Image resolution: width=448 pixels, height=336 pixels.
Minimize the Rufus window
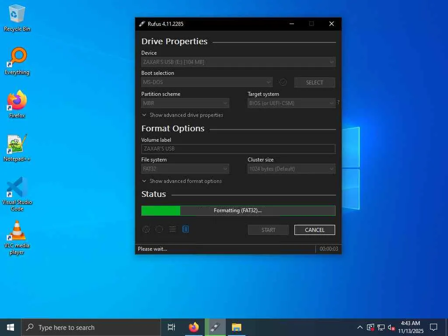click(292, 24)
